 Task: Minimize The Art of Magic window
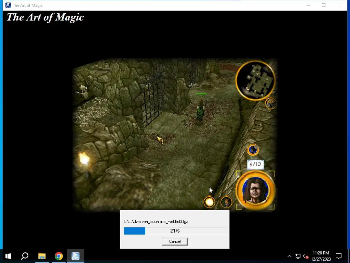click(308, 5)
